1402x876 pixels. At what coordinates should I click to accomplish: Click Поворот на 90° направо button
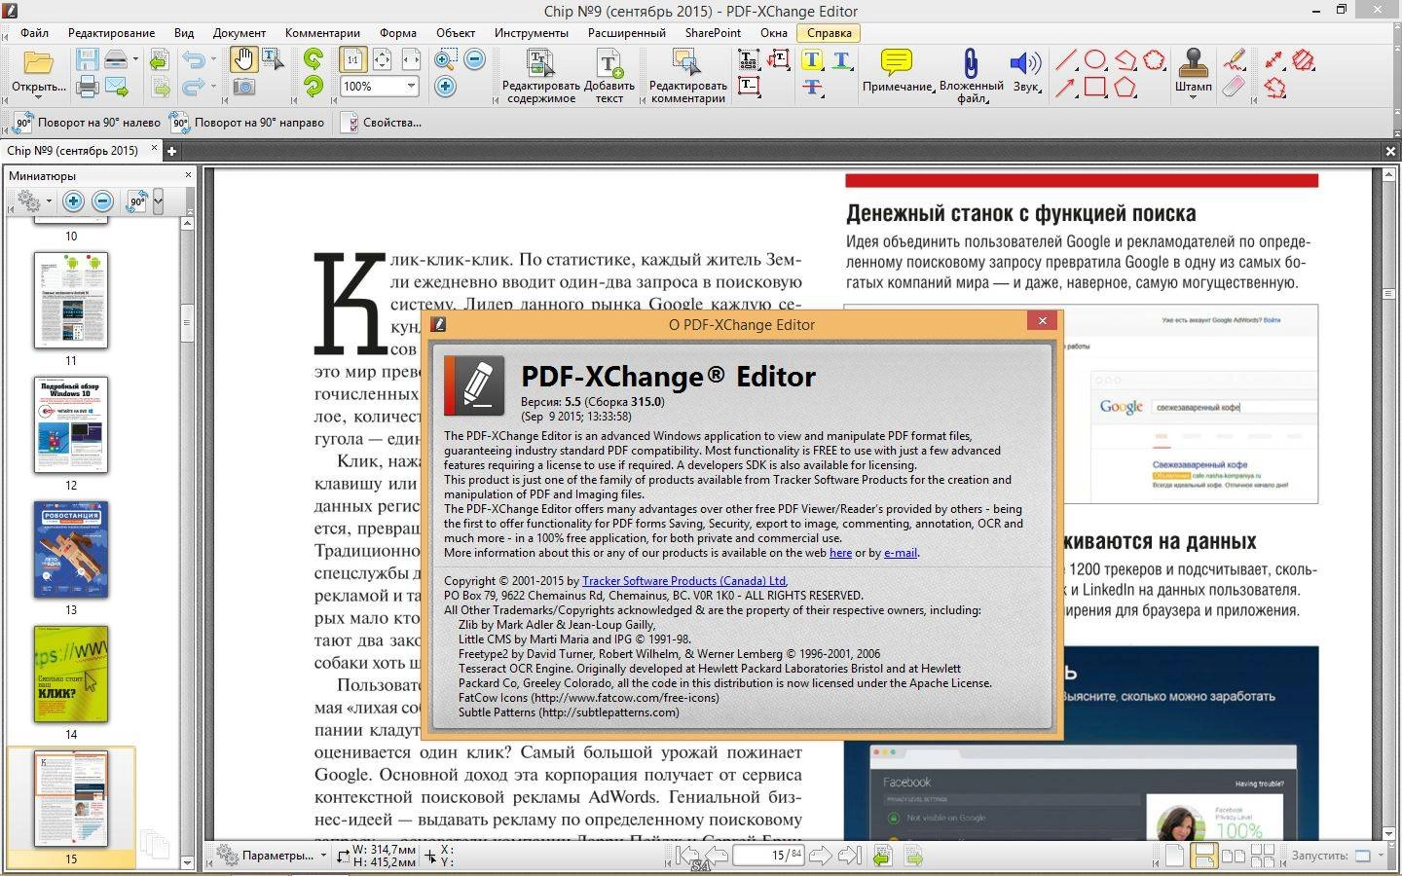pyautogui.click(x=246, y=123)
